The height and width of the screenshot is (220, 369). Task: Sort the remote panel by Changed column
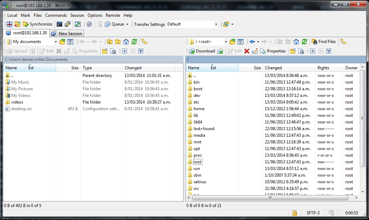click(289, 68)
